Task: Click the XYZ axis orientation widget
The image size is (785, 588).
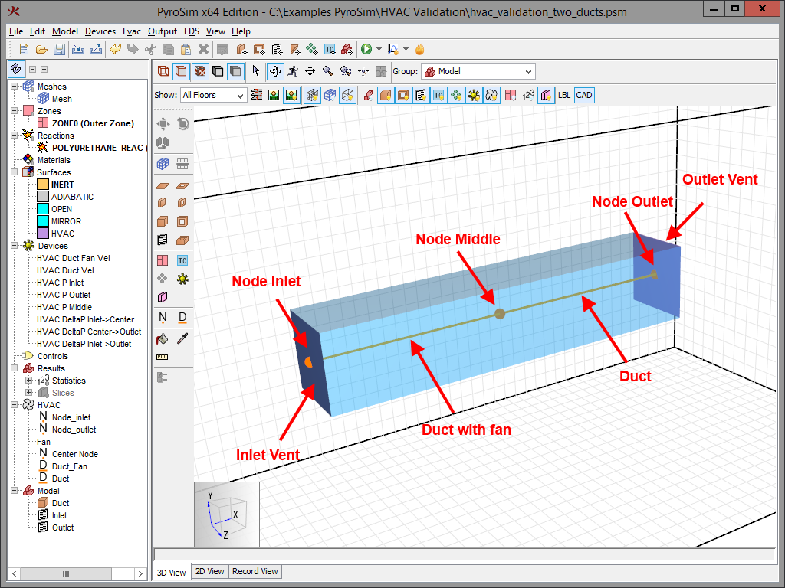Action: [227, 514]
